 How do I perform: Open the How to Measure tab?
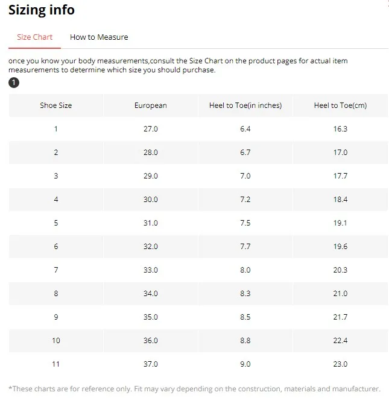tap(99, 37)
